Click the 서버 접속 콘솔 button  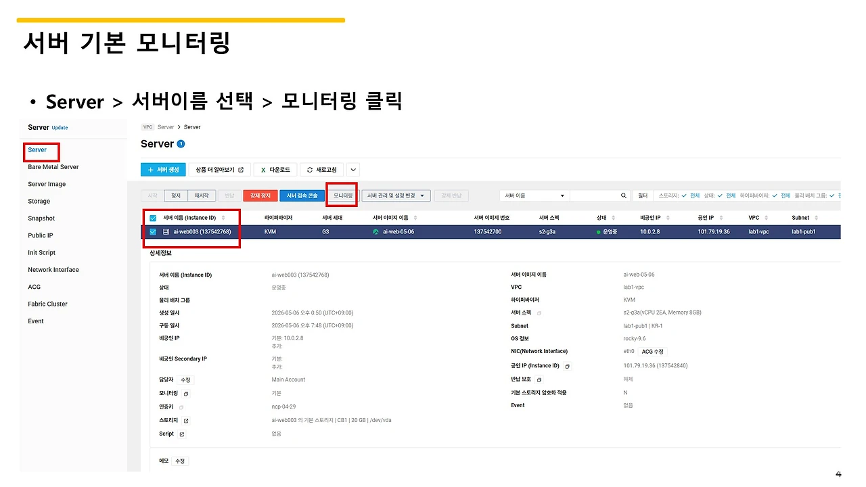pos(302,195)
